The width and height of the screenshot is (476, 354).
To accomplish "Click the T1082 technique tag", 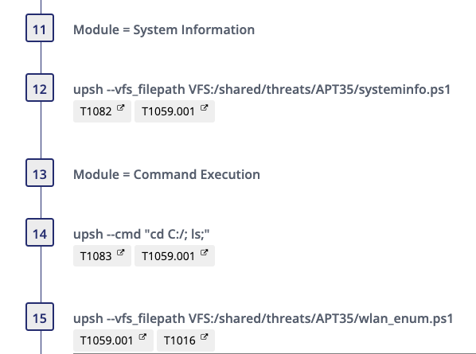I will [102, 111].
